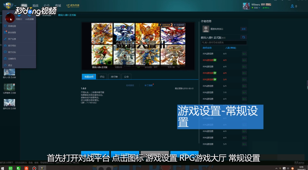Open UU加速器 from the dropdown panel
308x170 pixels.
[x=29, y=17]
